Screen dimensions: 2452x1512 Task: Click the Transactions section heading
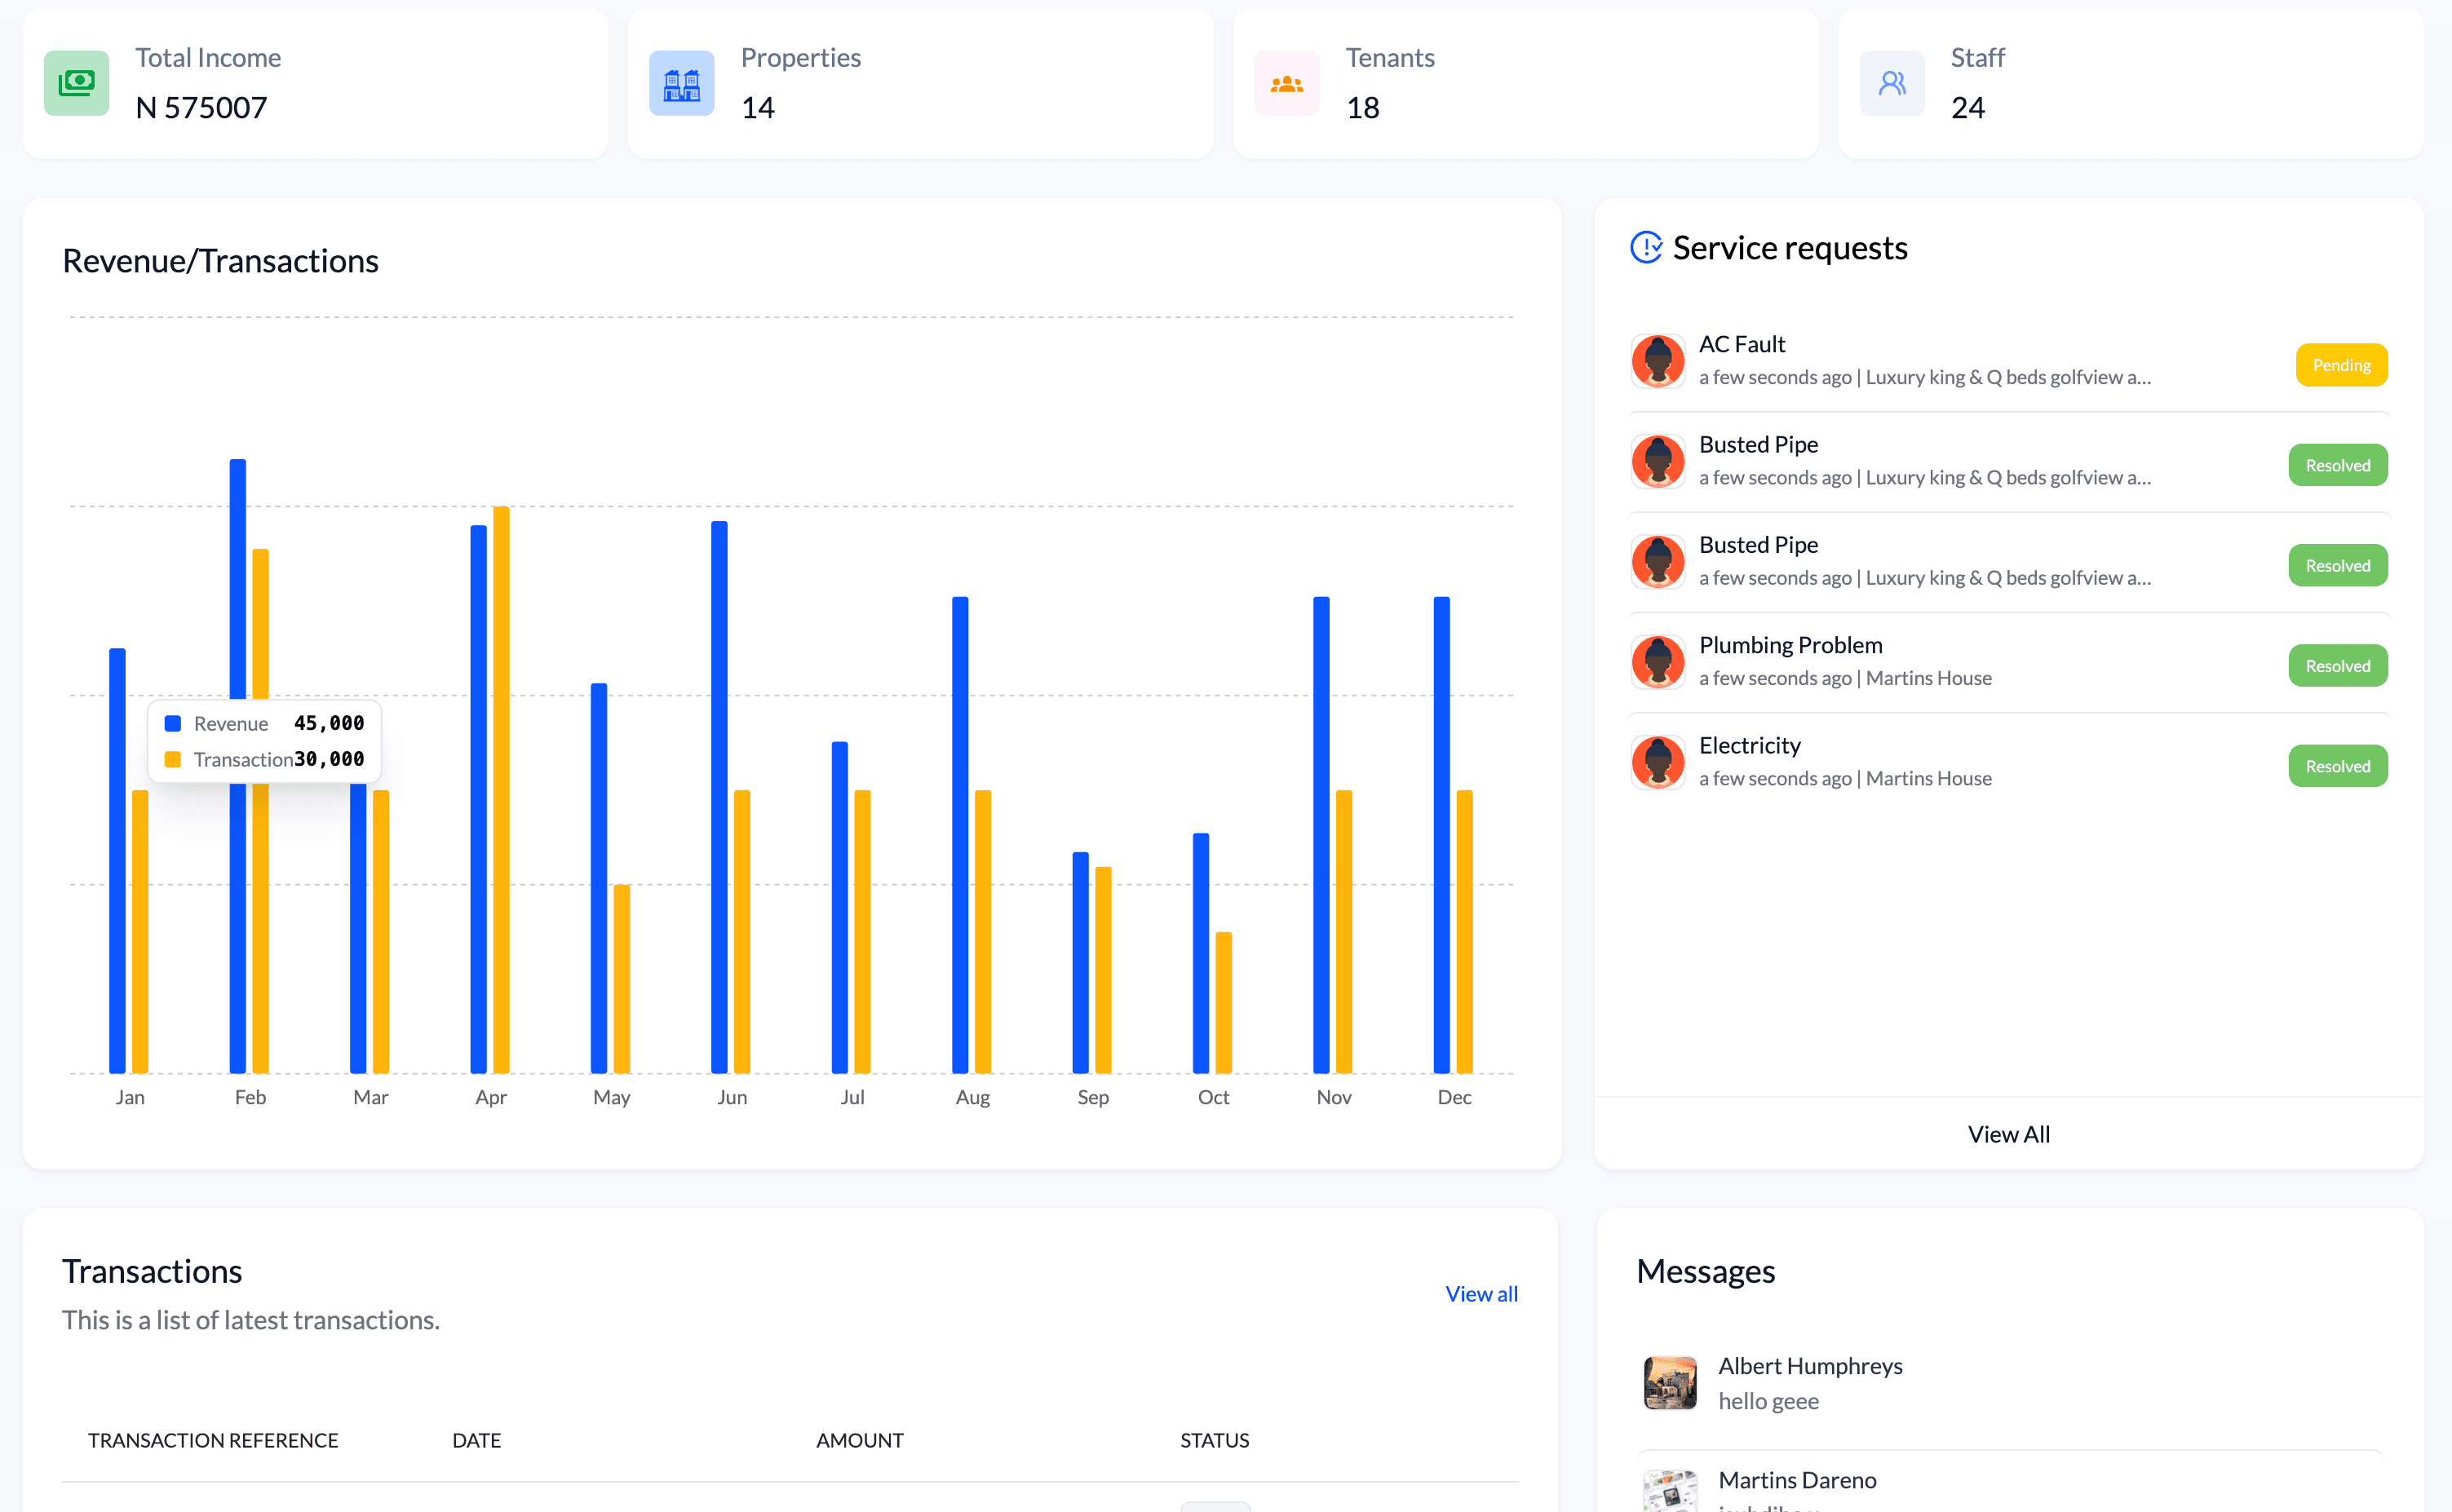152,1271
